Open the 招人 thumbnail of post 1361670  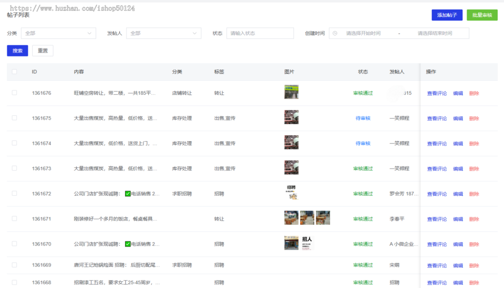307,243
